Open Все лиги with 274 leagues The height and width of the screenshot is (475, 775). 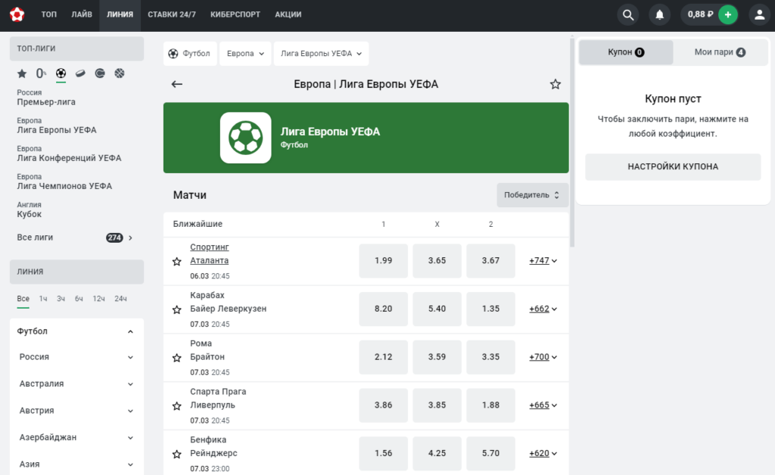tap(75, 237)
